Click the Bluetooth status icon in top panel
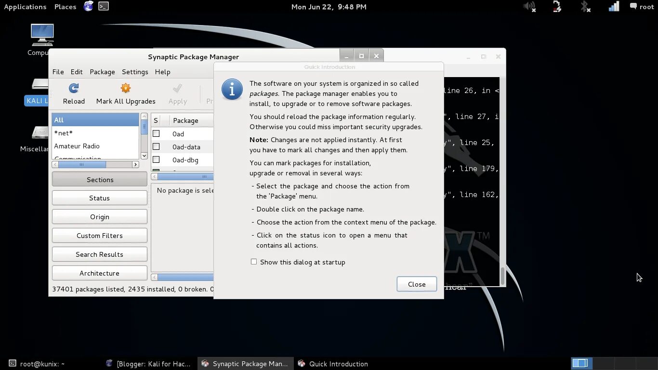The width and height of the screenshot is (658, 370). (585, 7)
